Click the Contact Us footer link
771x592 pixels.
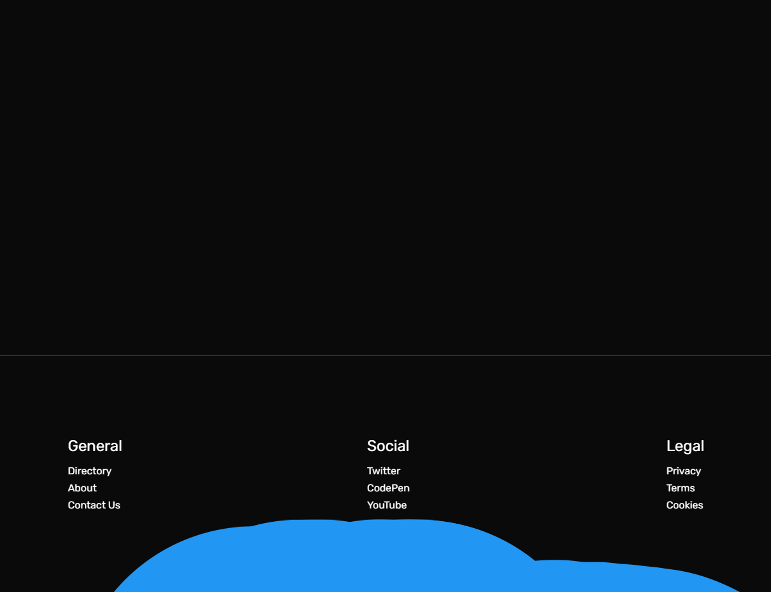(94, 505)
